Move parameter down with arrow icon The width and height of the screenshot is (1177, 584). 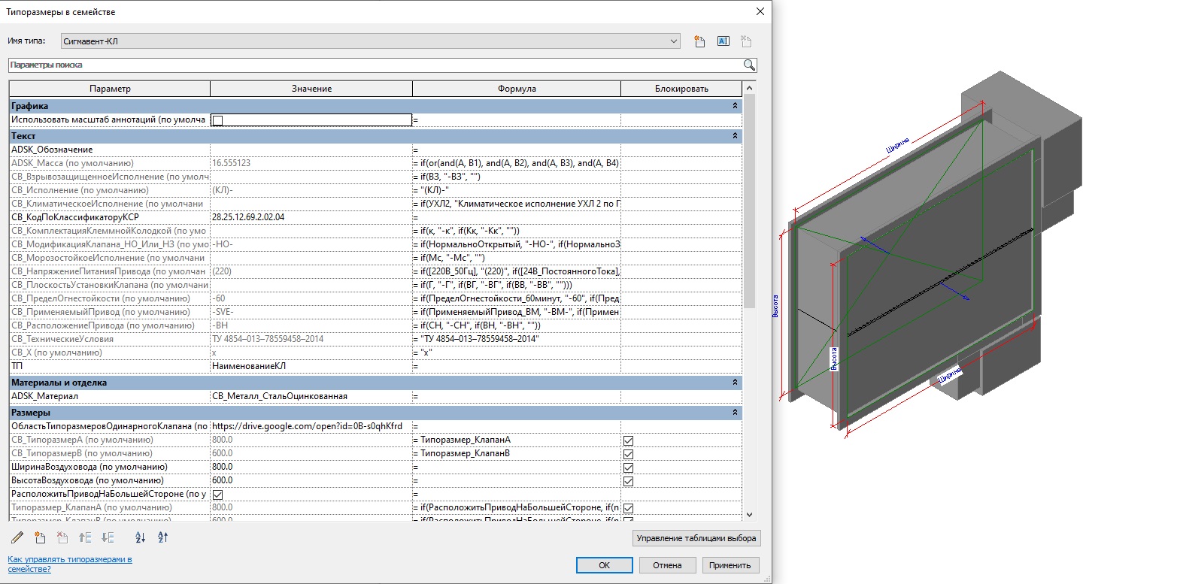pos(108,537)
